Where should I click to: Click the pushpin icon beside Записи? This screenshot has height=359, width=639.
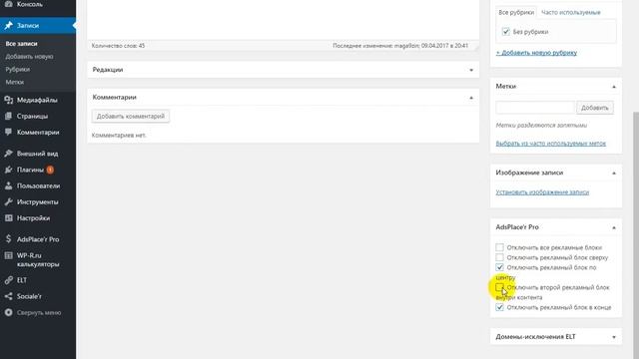point(9,26)
